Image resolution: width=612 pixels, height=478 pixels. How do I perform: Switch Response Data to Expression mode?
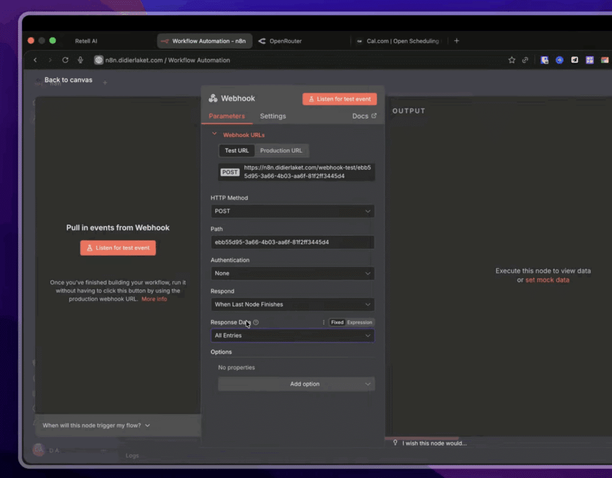(359, 322)
